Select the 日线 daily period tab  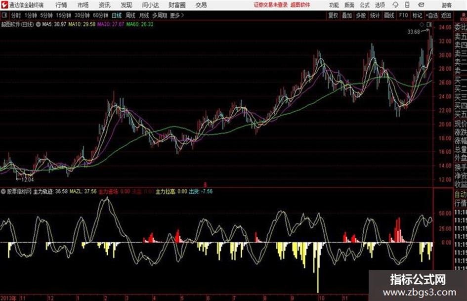117,15
